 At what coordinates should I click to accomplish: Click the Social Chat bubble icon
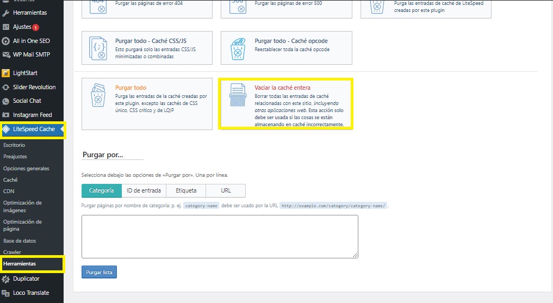tap(6, 101)
